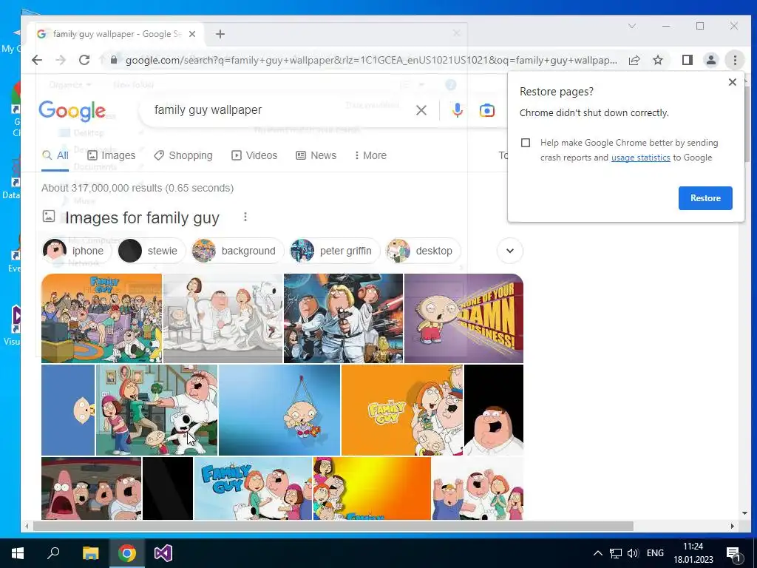The width and height of the screenshot is (757, 568).
Task: Open the Peter Griffin on black background image
Action: coord(494,410)
